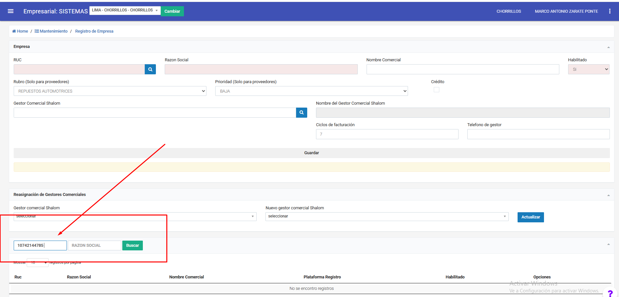Open the Prioridad dropdown

(x=311, y=91)
